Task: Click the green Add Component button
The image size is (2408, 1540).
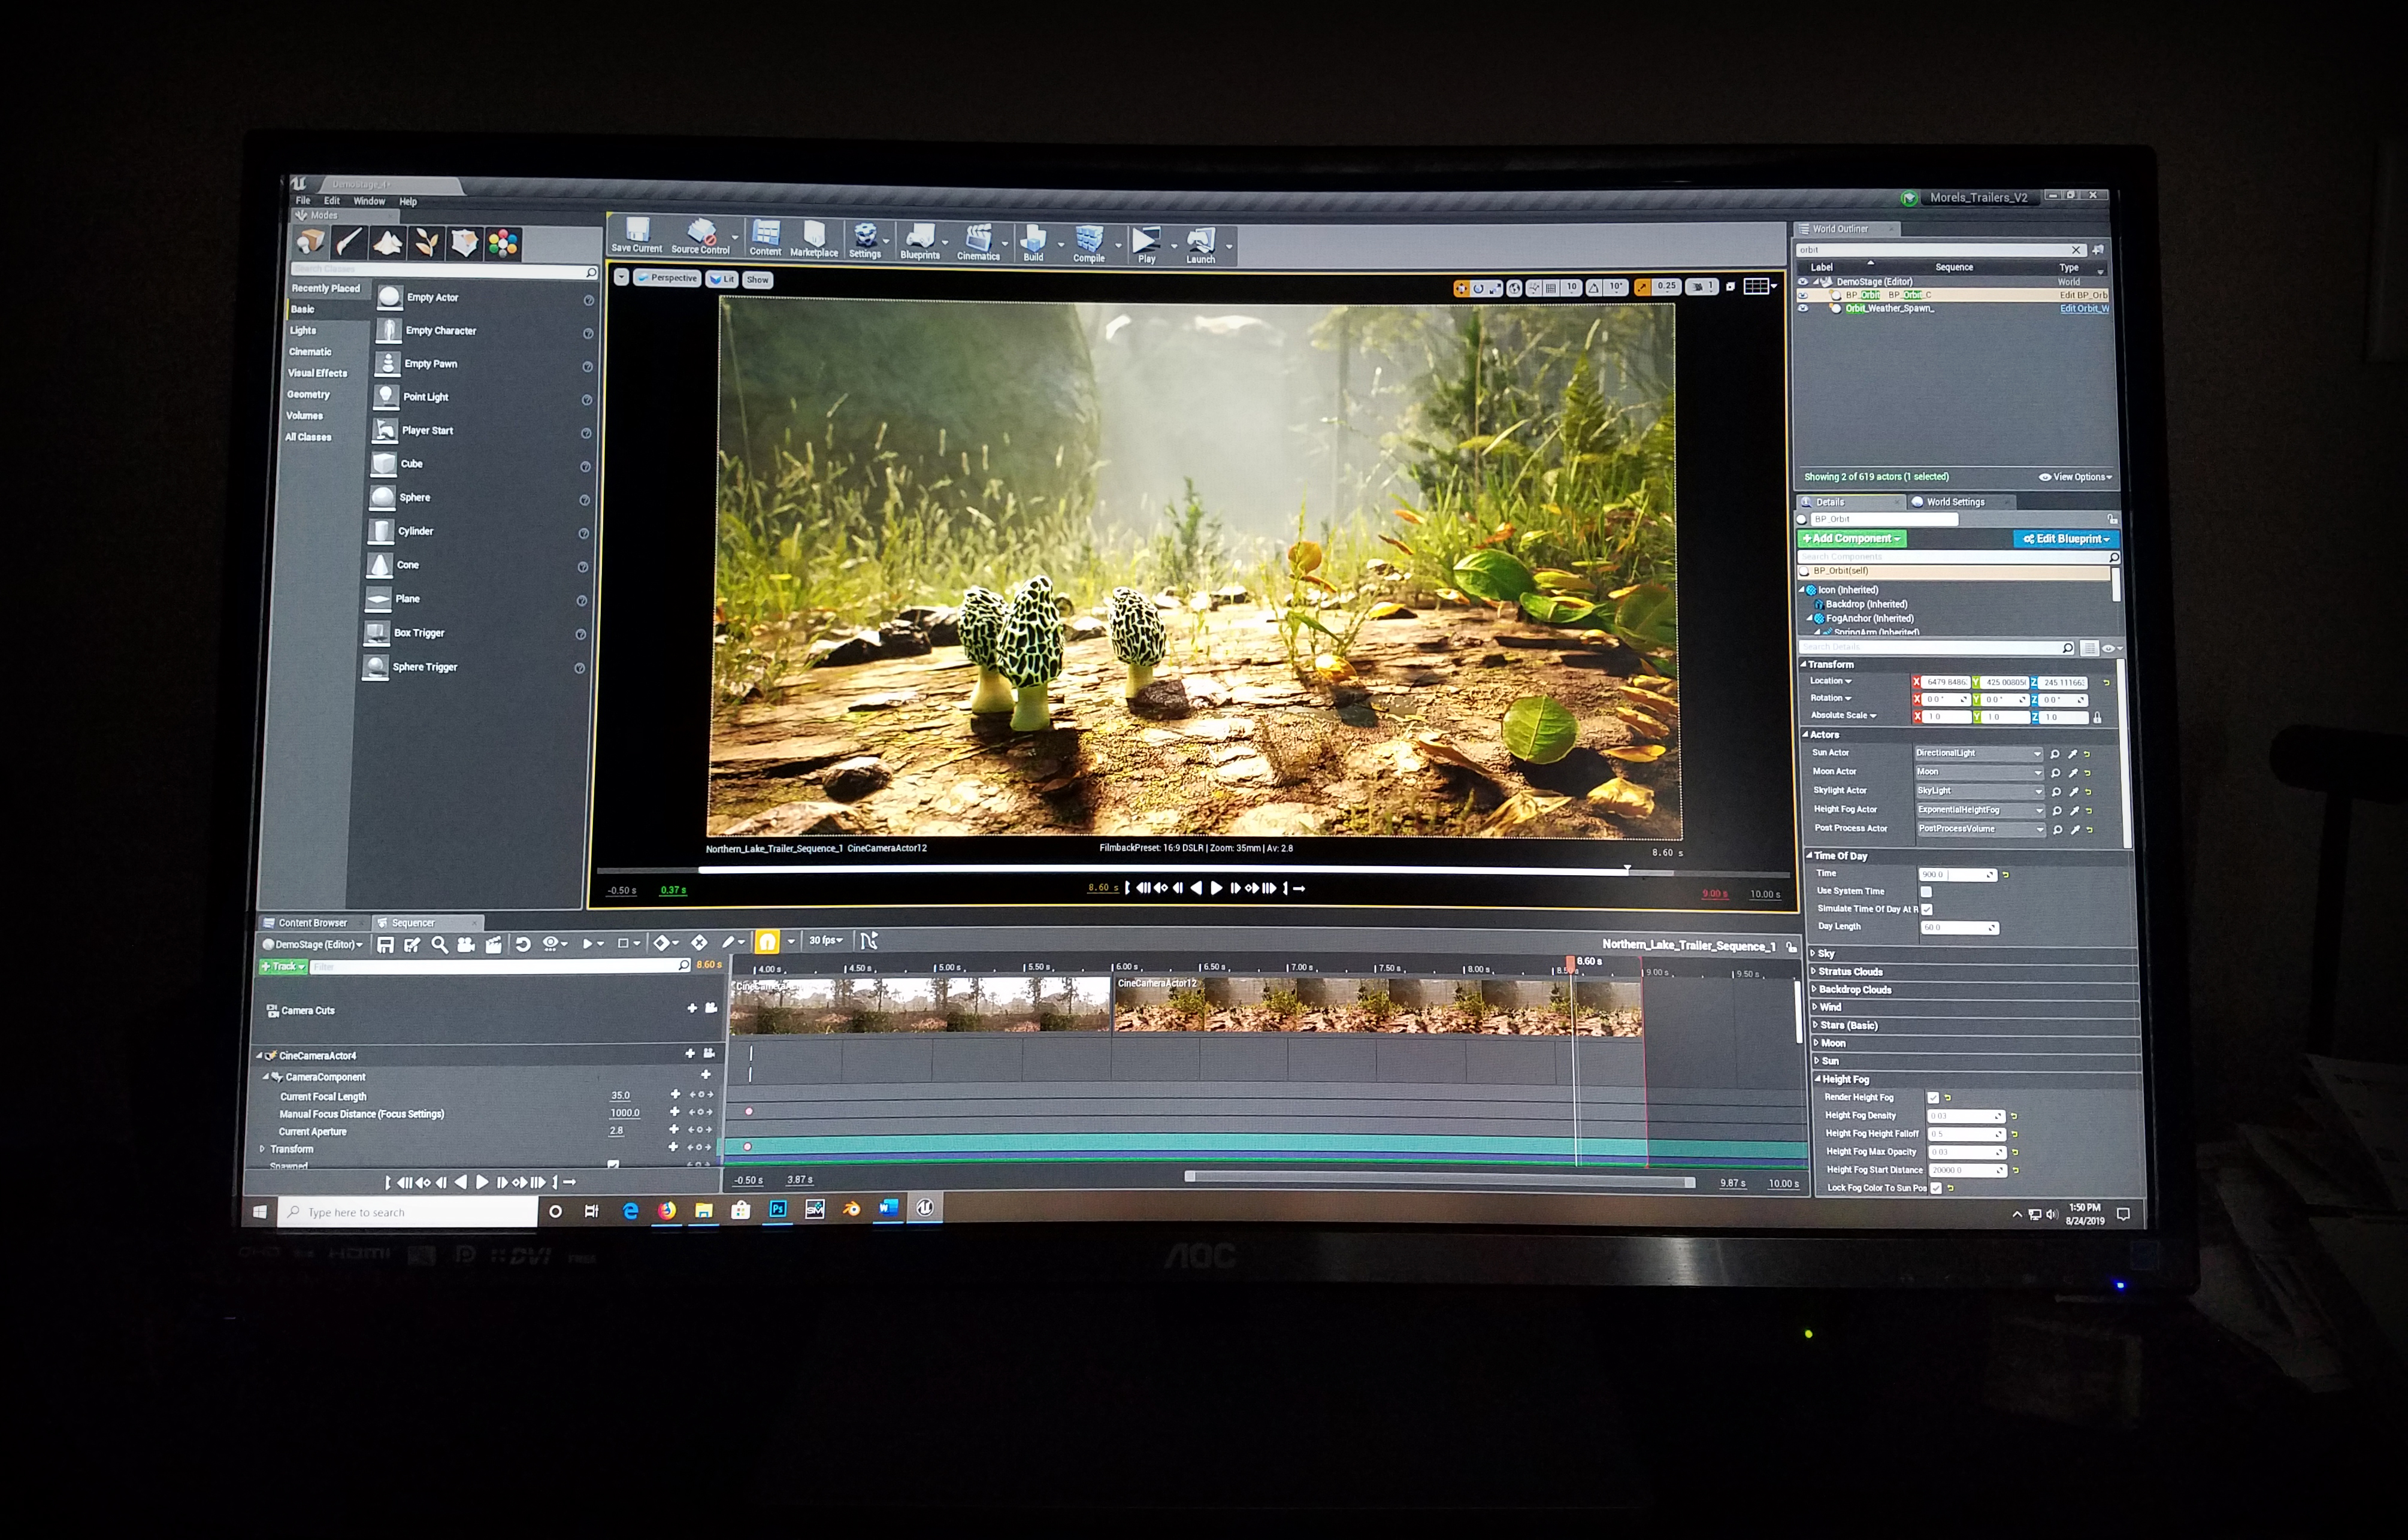Action: (1851, 539)
